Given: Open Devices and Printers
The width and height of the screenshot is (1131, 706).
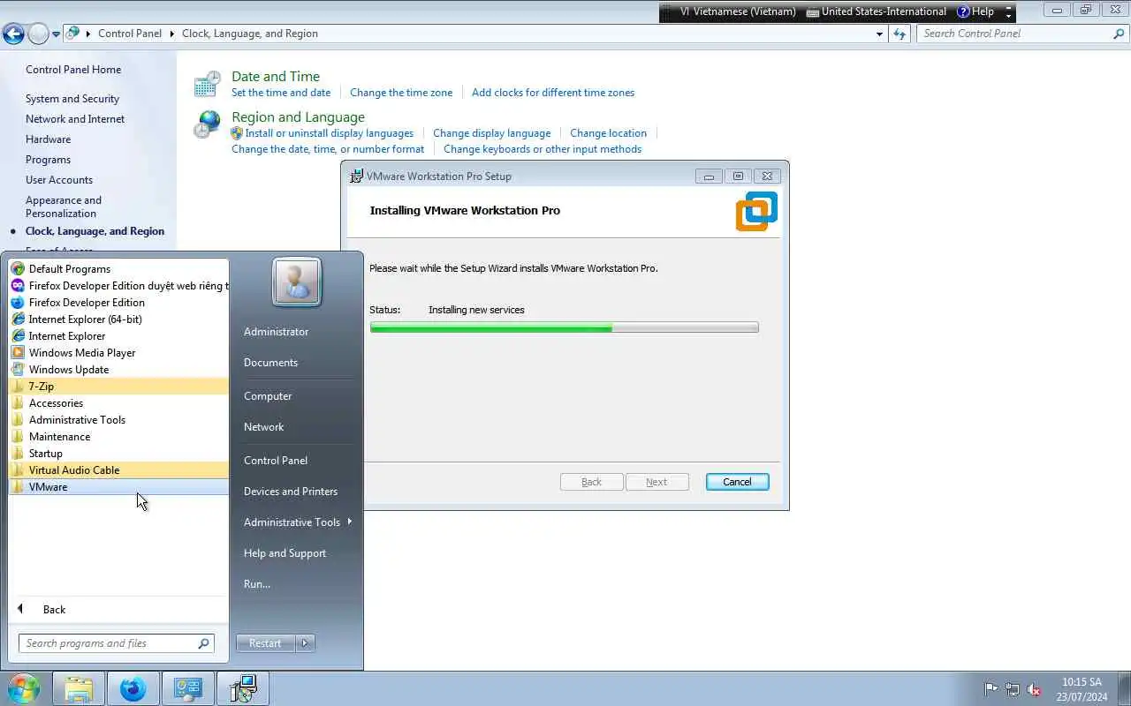Looking at the screenshot, I should tap(291, 491).
